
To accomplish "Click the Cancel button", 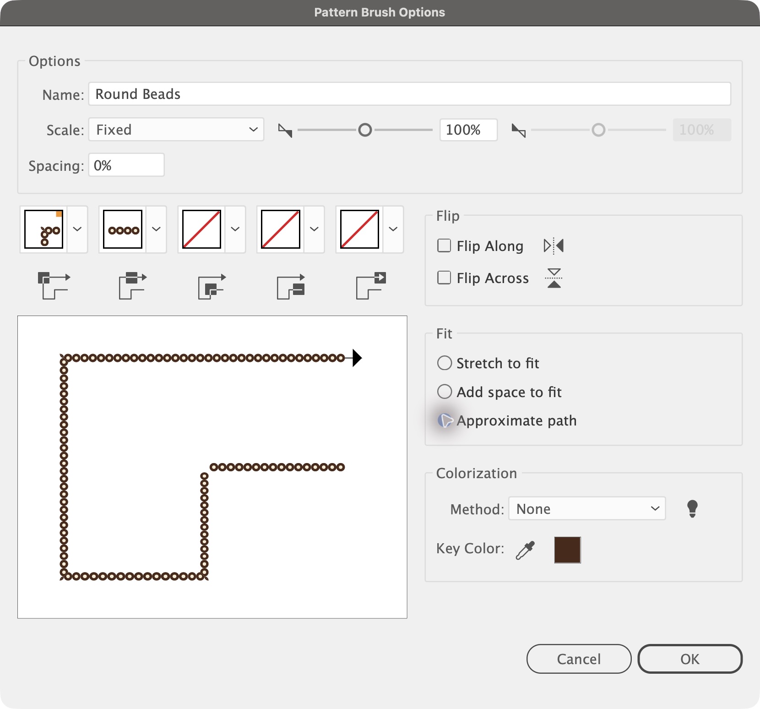I will 579,659.
